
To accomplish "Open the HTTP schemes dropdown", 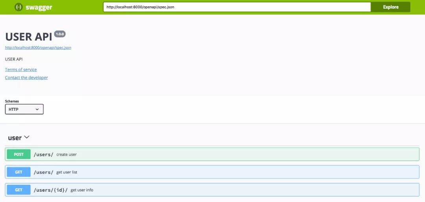I will (x=24, y=109).
